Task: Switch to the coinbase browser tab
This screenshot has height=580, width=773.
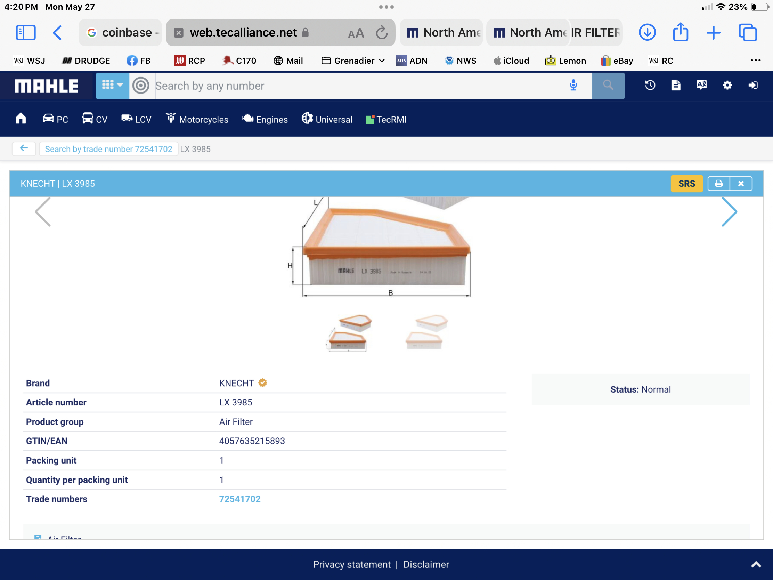Action: tap(121, 33)
